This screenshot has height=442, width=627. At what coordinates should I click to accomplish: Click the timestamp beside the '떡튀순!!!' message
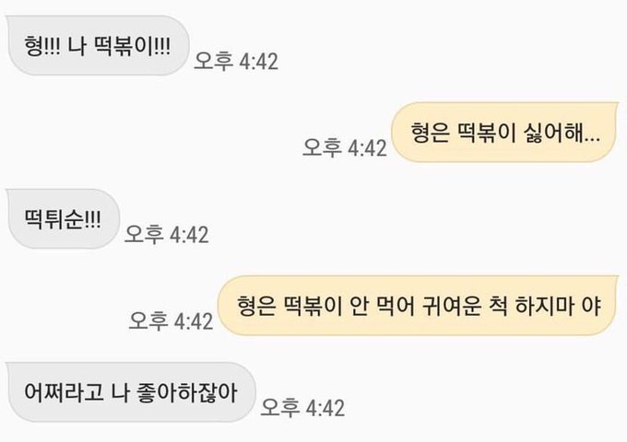coord(167,235)
